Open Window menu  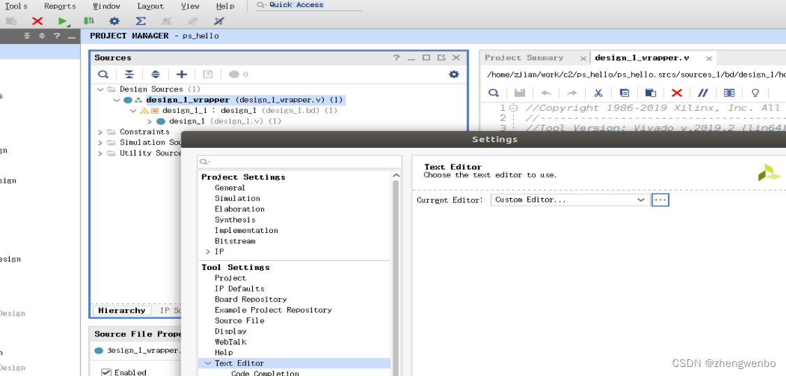(x=107, y=6)
